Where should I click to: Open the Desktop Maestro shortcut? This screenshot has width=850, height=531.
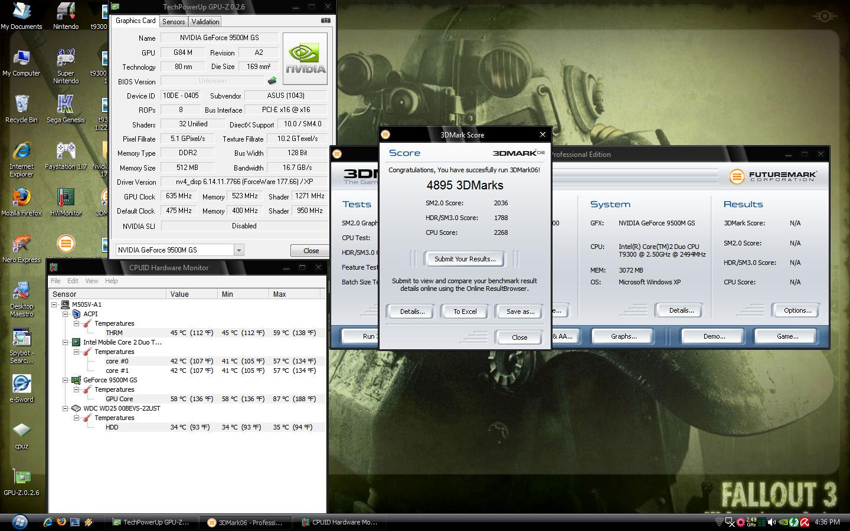(x=21, y=299)
